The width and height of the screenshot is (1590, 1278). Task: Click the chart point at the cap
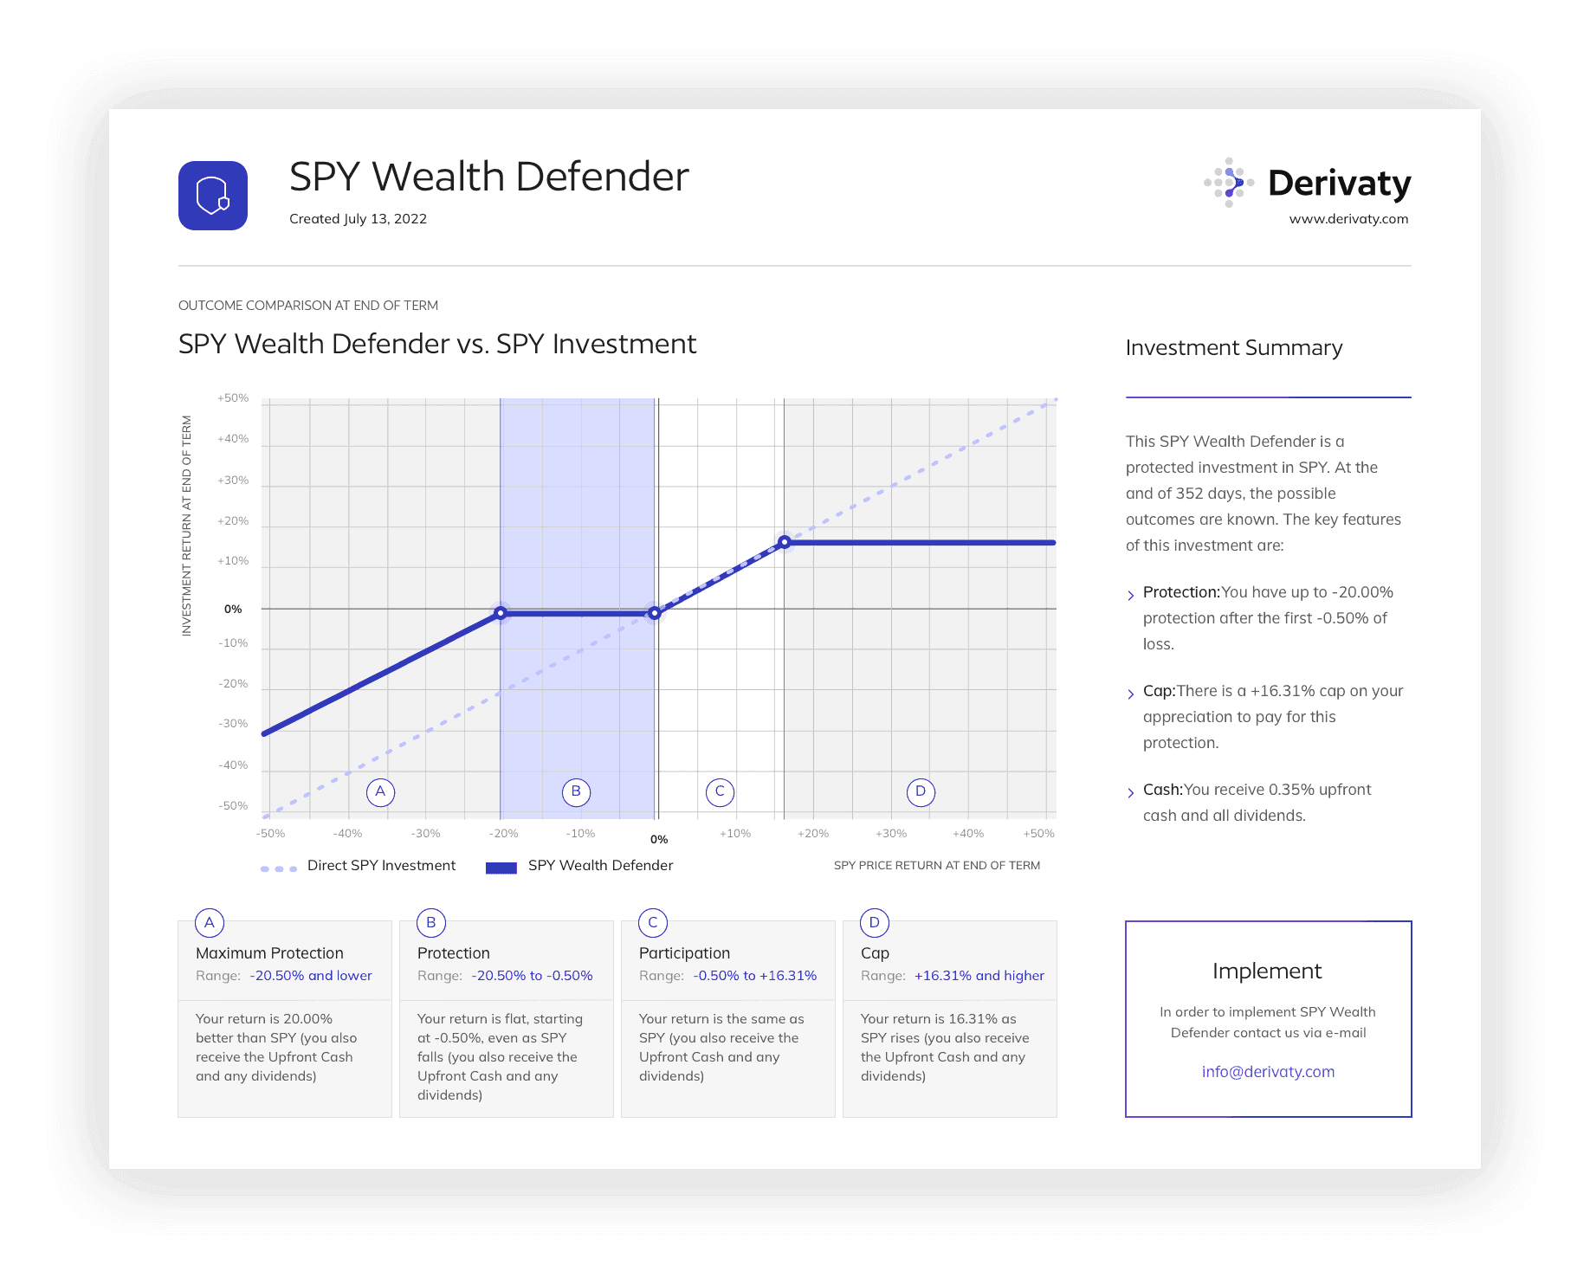click(x=784, y=543)
